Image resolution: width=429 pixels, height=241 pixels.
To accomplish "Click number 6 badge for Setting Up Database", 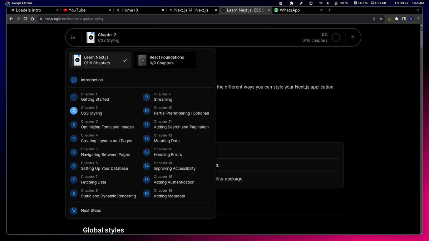I will tap(74, 166).
